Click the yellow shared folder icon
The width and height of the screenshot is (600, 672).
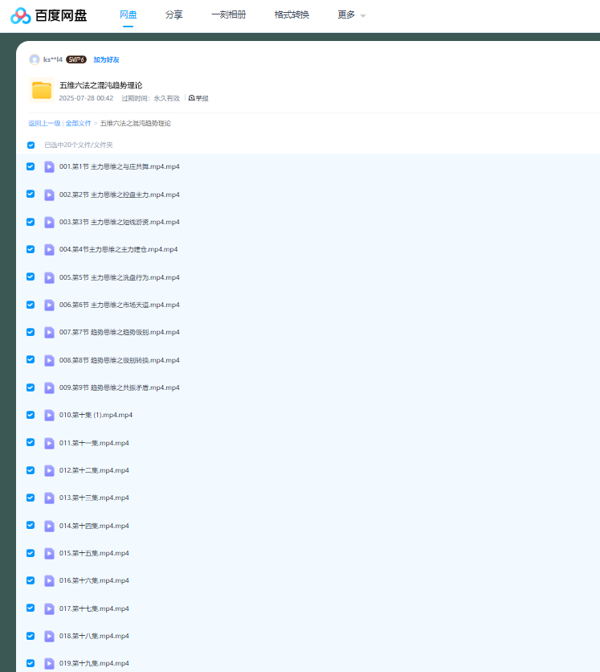pos(42,90)
